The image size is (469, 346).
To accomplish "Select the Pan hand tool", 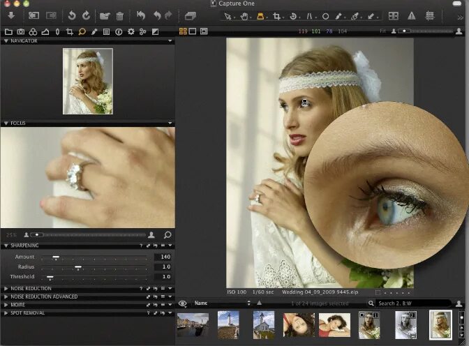I will pos(245,15).
